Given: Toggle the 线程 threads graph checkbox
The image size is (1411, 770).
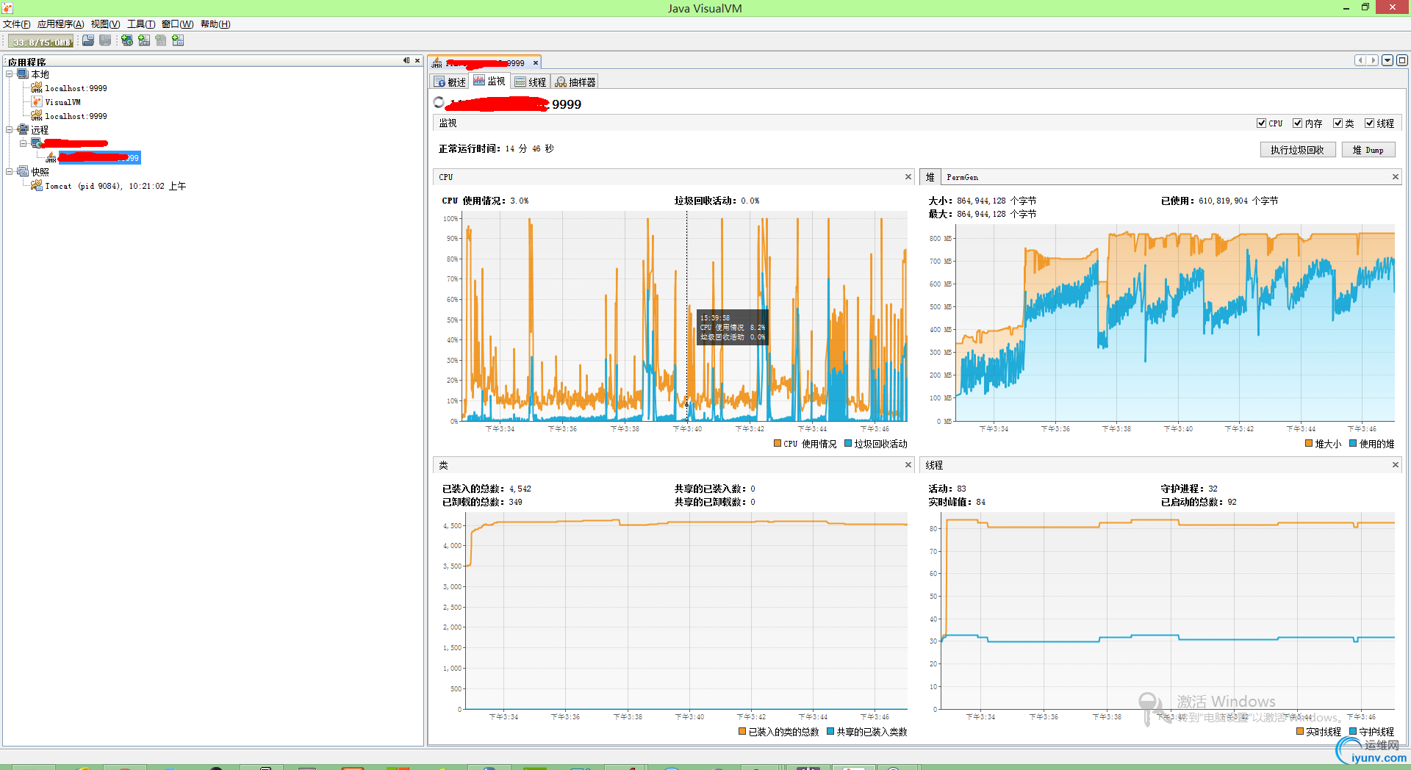Looking at the screenshot, I should (1369, 123).
